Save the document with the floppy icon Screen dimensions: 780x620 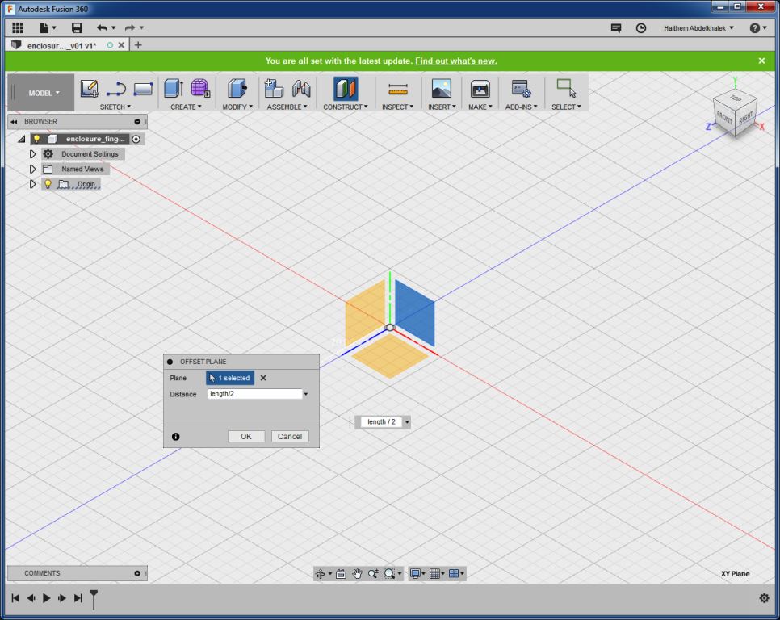(77, 27)
